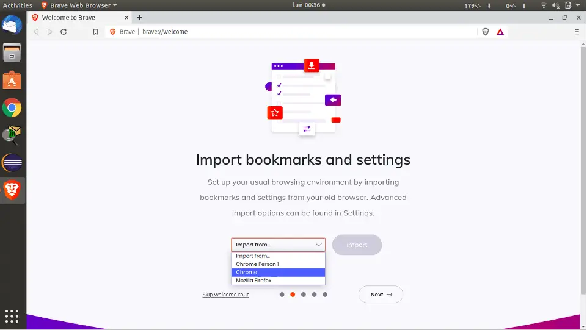Open the Files manager dock icon

(12, 52)
